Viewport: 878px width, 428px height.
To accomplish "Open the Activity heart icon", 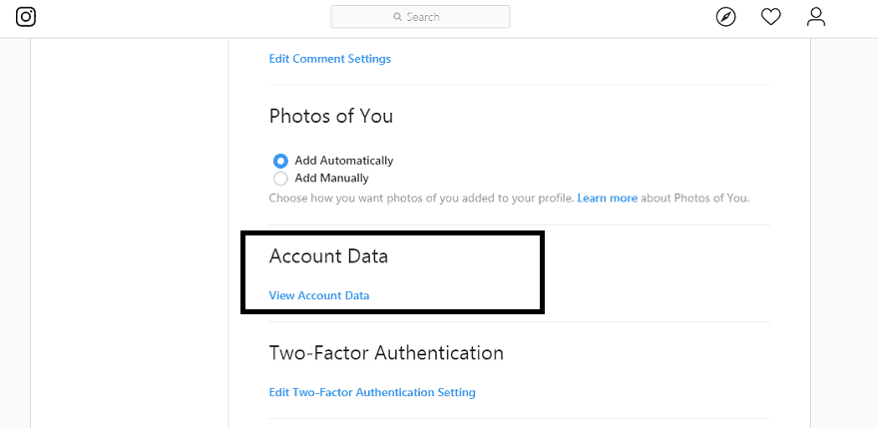I will click(x=770, y=17).
